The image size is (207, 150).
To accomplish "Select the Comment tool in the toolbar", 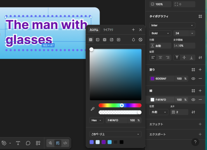I will pos(28,143).
